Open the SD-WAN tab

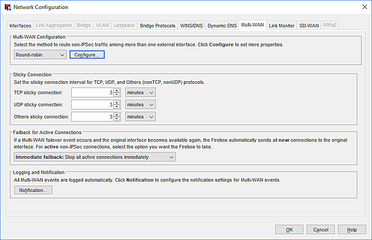click(308, 25)
